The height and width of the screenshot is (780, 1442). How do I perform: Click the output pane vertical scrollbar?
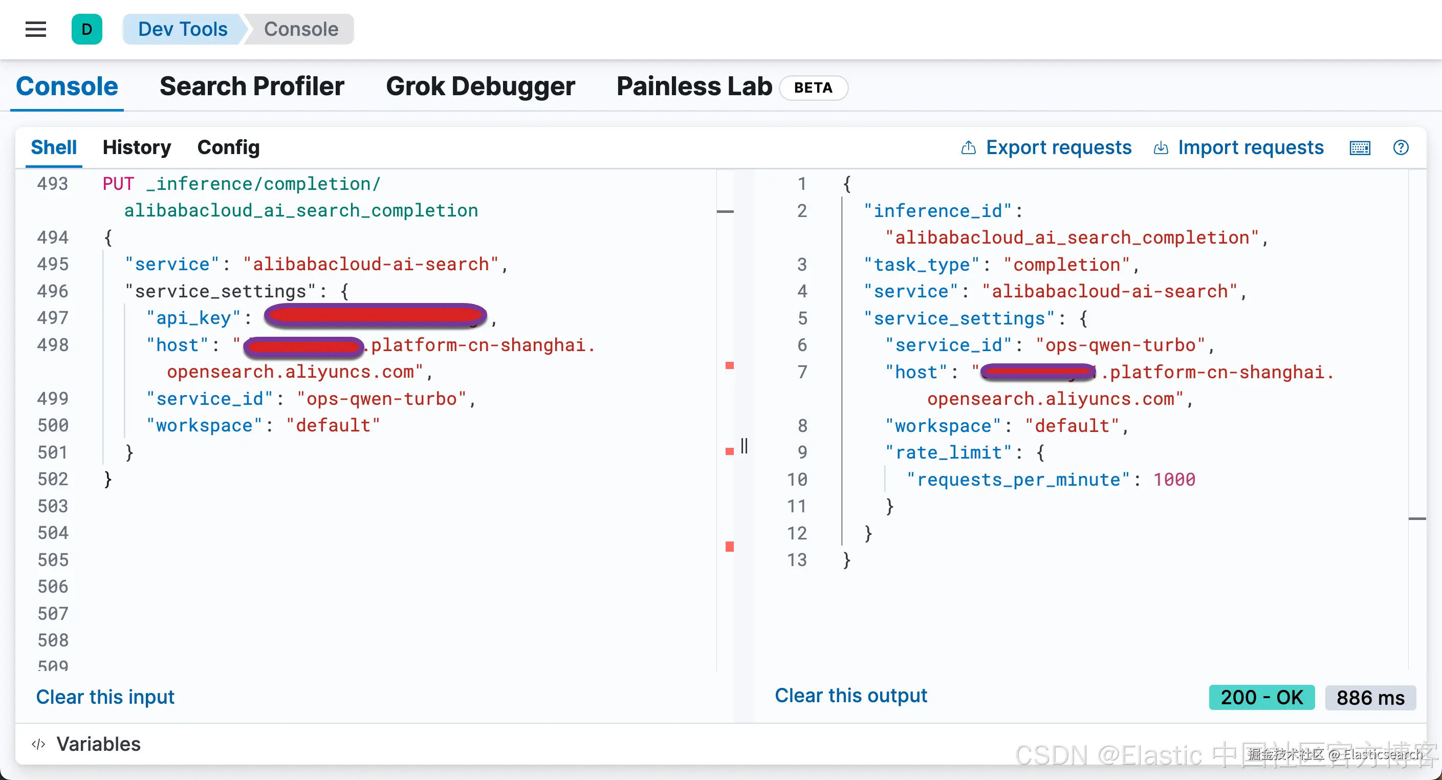tap(1417, 420)
